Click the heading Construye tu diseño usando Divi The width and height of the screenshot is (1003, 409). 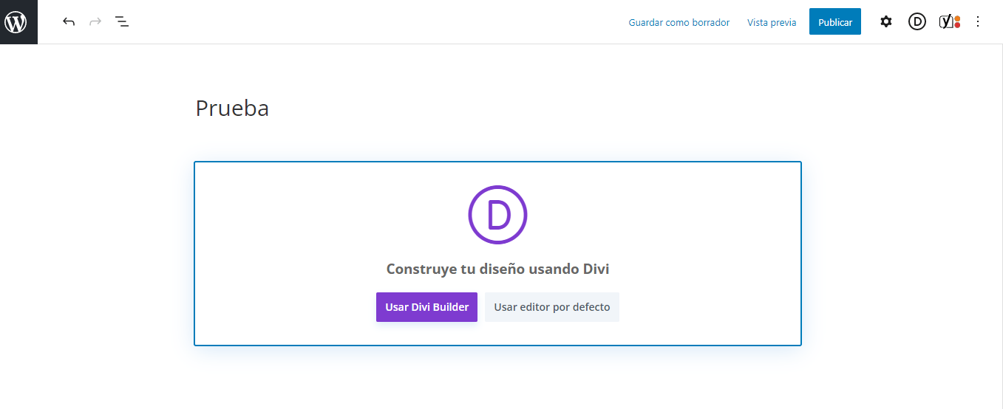[x=497, y=269]
